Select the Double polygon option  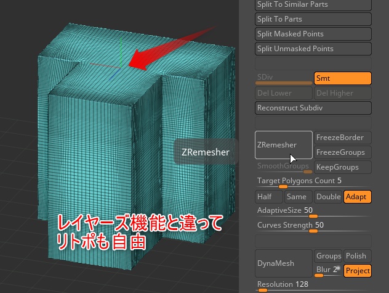click(x=328, y=197)
